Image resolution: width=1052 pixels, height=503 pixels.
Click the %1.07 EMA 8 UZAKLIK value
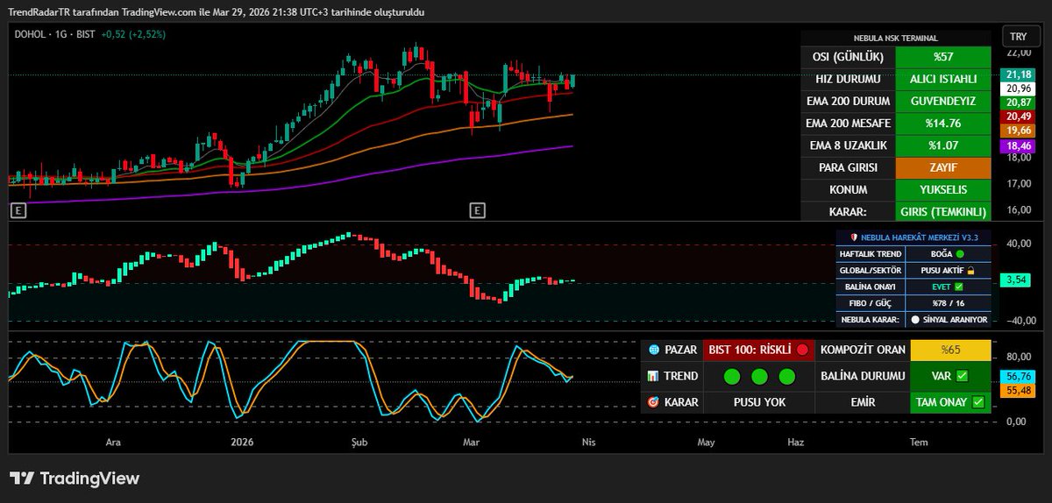943,145
